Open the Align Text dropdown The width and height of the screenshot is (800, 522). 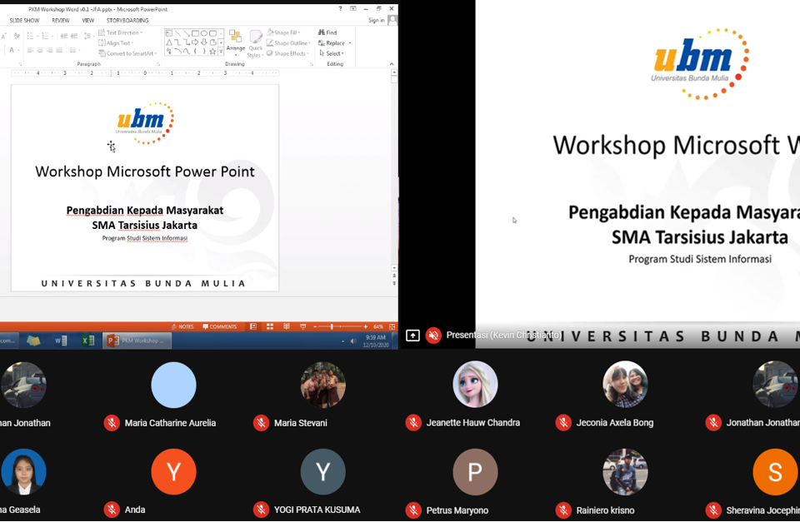(x=116, y=43)
